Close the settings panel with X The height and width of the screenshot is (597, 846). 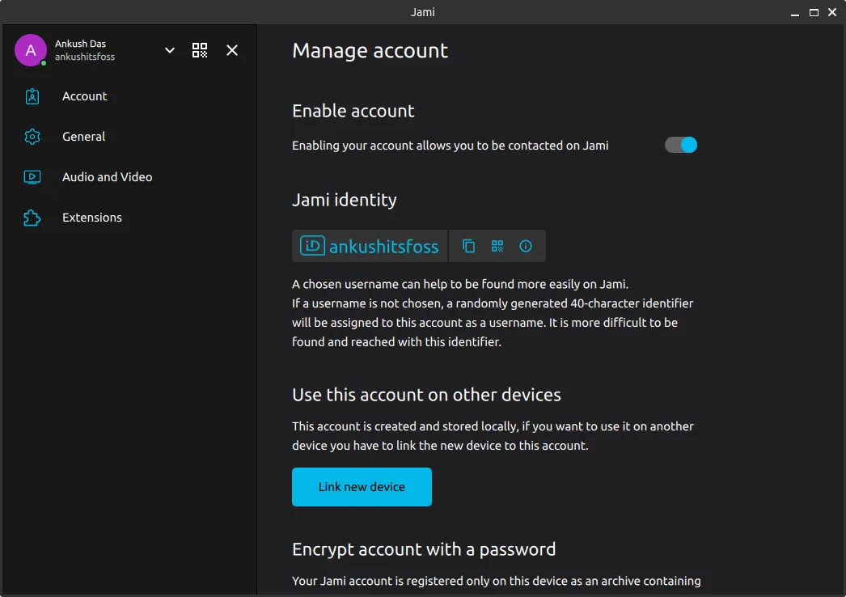232,50
